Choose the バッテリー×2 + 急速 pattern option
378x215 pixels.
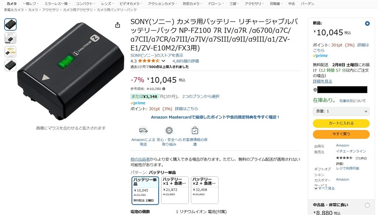click(205, 190)
